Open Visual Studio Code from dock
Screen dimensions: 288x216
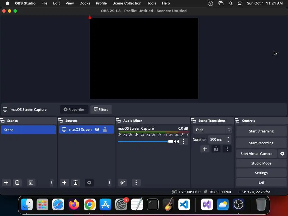[x=184, y=204]
